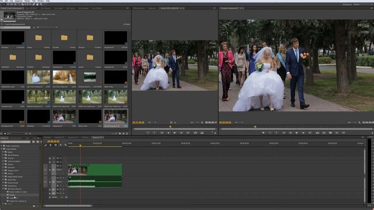The height and width of the screenshot is (210, 374).
Task: Play the sequence in Program monitor
Action: click(x=297, y=133)
